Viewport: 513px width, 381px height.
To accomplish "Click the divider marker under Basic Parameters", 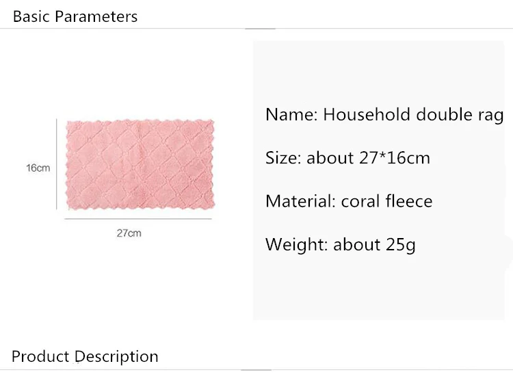I will 261,29.
